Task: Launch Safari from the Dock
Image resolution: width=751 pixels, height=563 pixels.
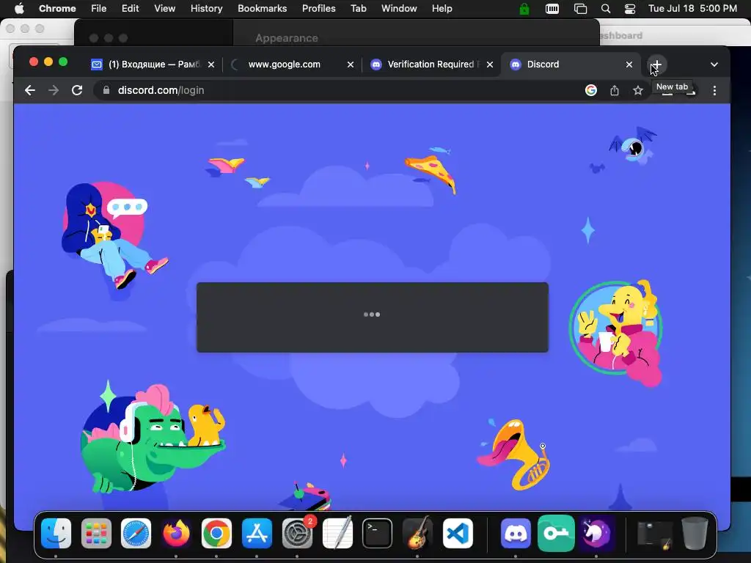Action: pos(136,533)
